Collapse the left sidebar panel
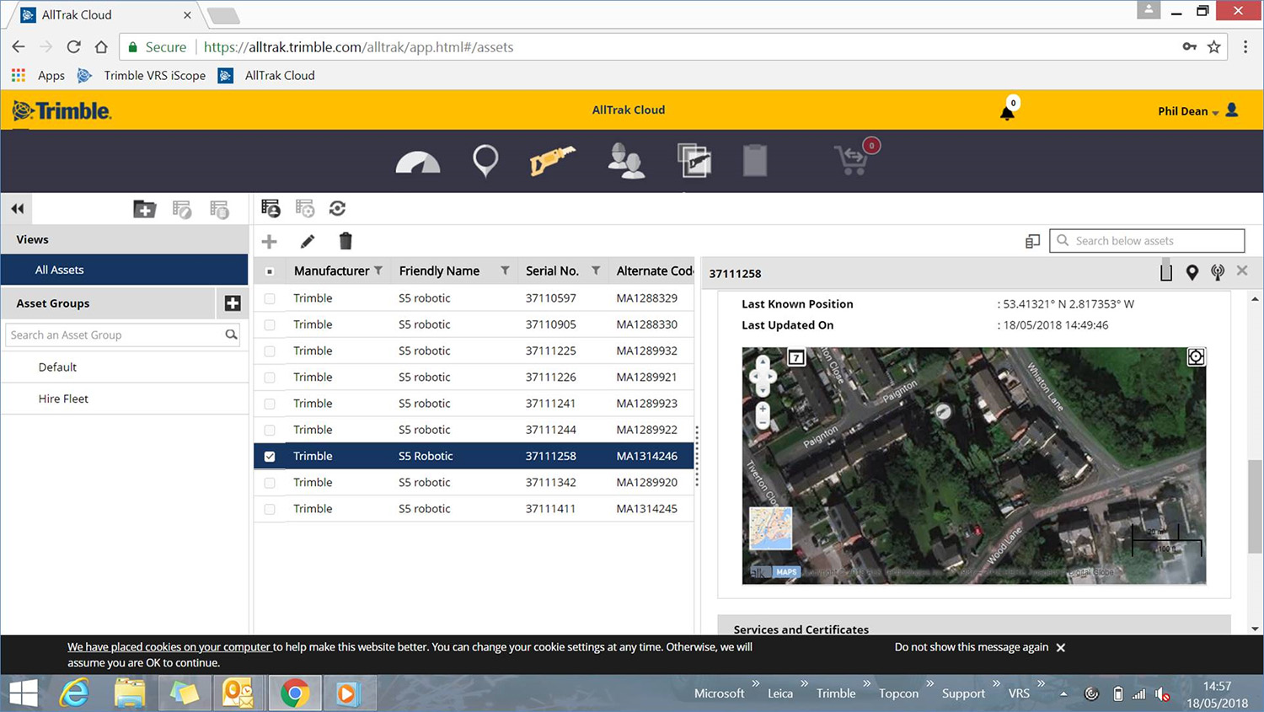Image resolution: width=1264 pixels, height=712 pixels. click(18, 209)
